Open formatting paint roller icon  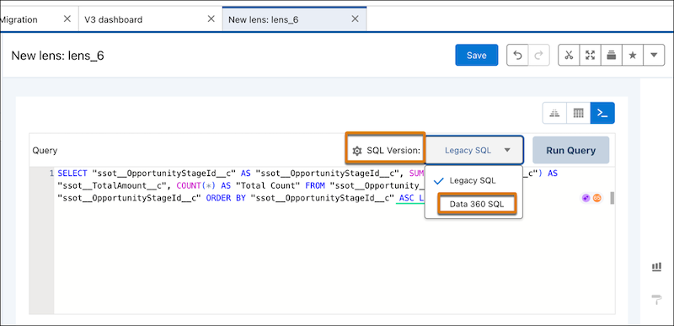pyautogui.click(x=656, y=299)
